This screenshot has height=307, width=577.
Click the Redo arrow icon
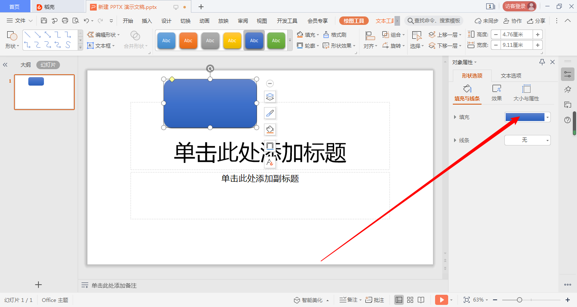click(x=100, y=21)
